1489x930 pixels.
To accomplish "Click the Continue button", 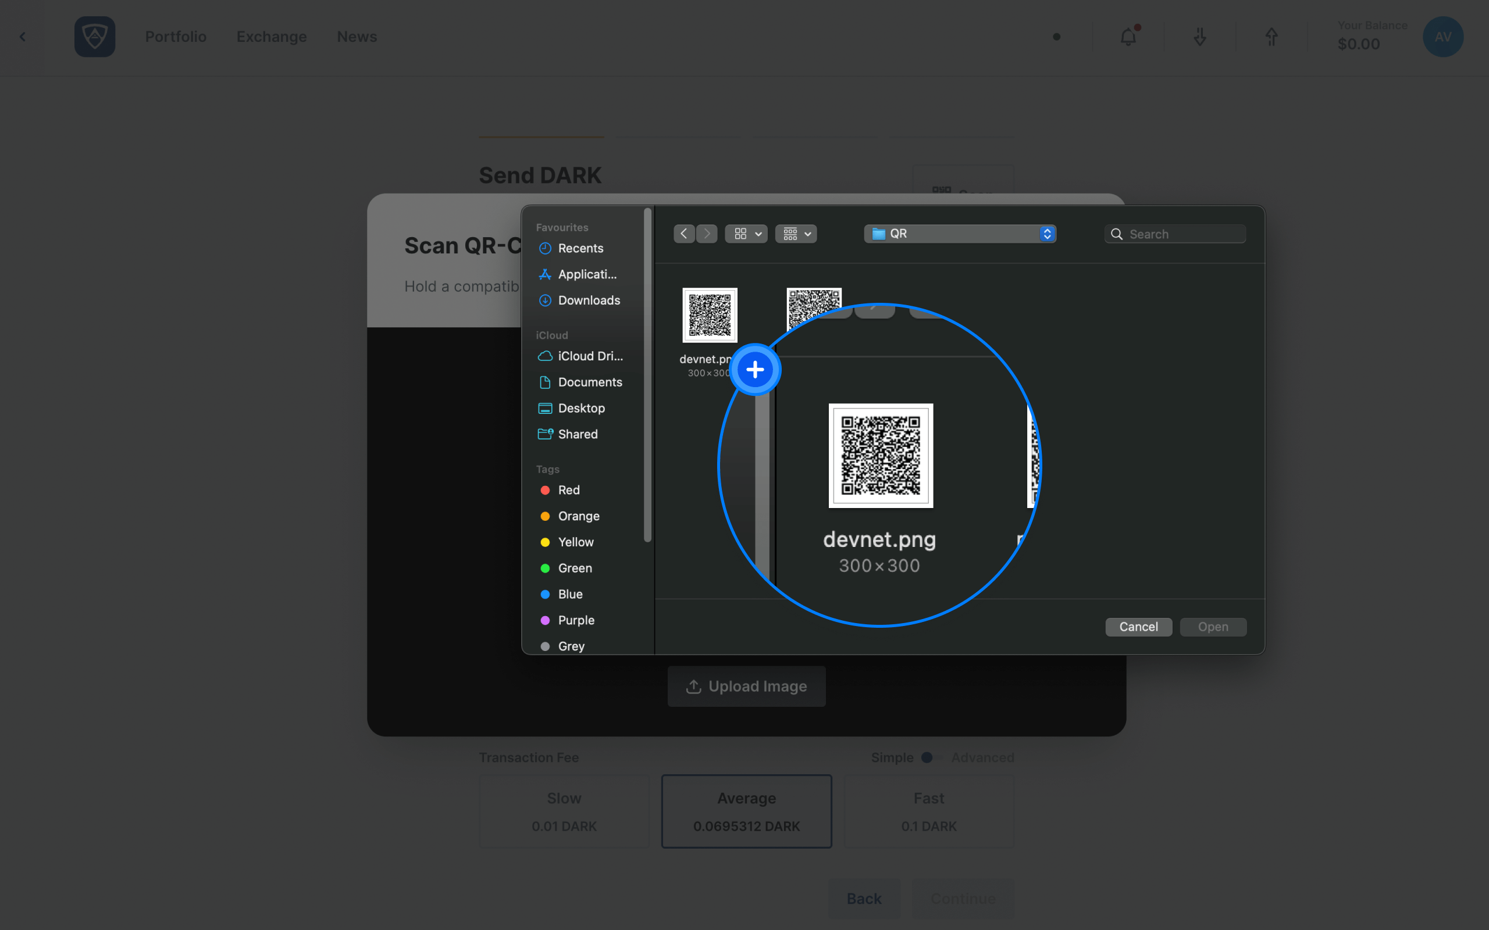I will (x=963, y=899).
